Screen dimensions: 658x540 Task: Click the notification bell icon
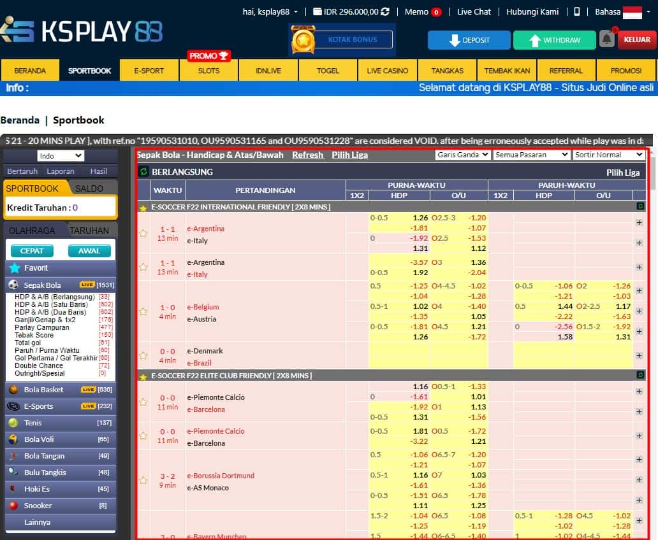pyautogui.click(x=606, y=39)
